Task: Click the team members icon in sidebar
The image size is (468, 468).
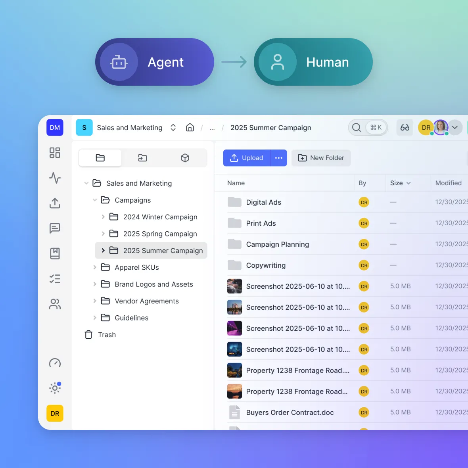Action: point(55,304)
